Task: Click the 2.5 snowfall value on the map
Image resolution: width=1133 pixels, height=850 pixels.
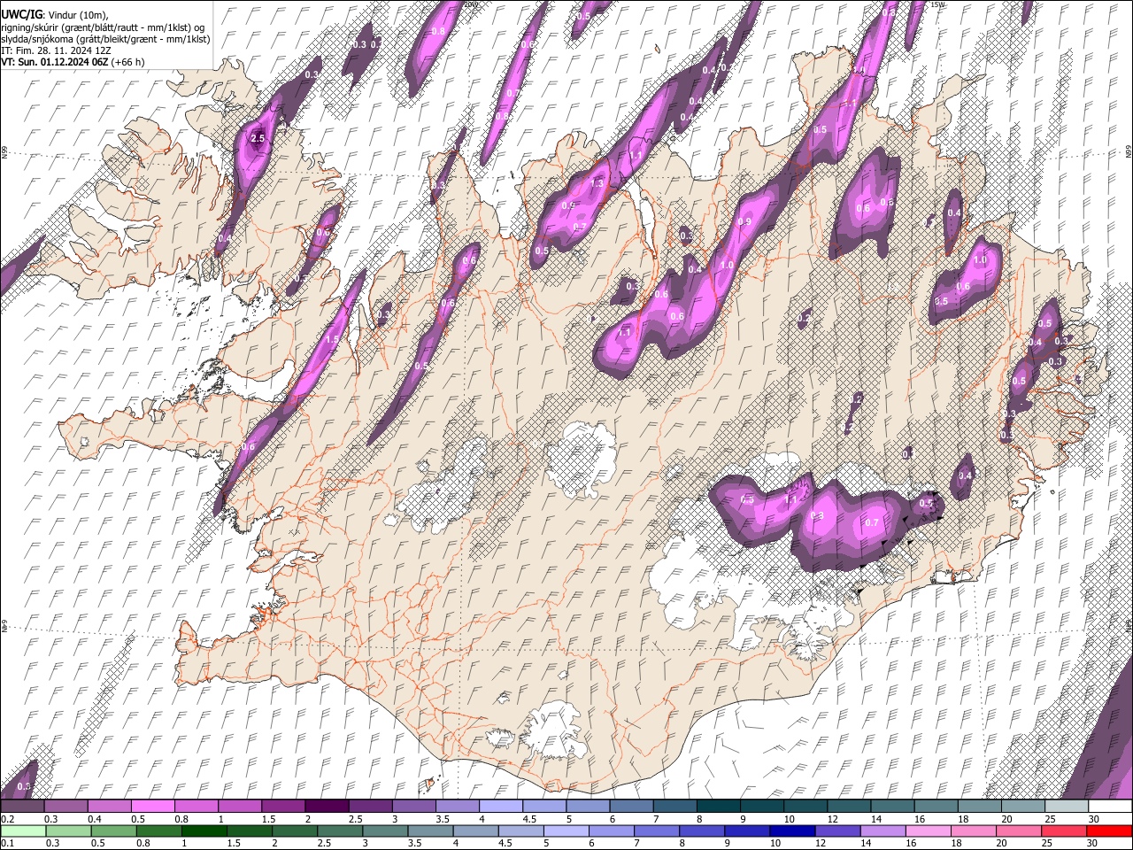Action: pos(258,139)
